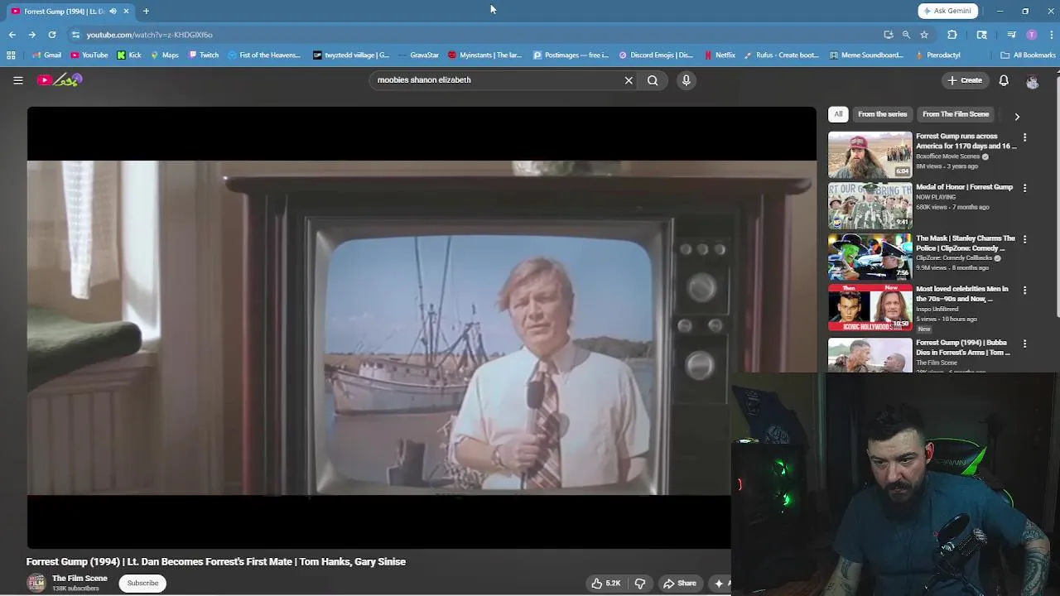
Task: Click the address bar URL
Action: click(150, 35)
